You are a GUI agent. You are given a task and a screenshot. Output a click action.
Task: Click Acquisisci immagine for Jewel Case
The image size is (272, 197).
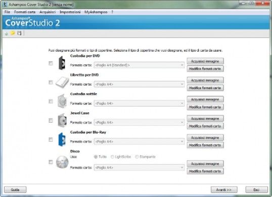point(205,119)
